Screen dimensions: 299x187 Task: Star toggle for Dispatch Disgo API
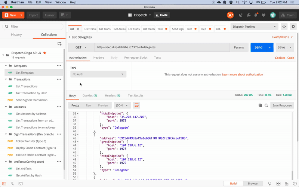[44, 53]
